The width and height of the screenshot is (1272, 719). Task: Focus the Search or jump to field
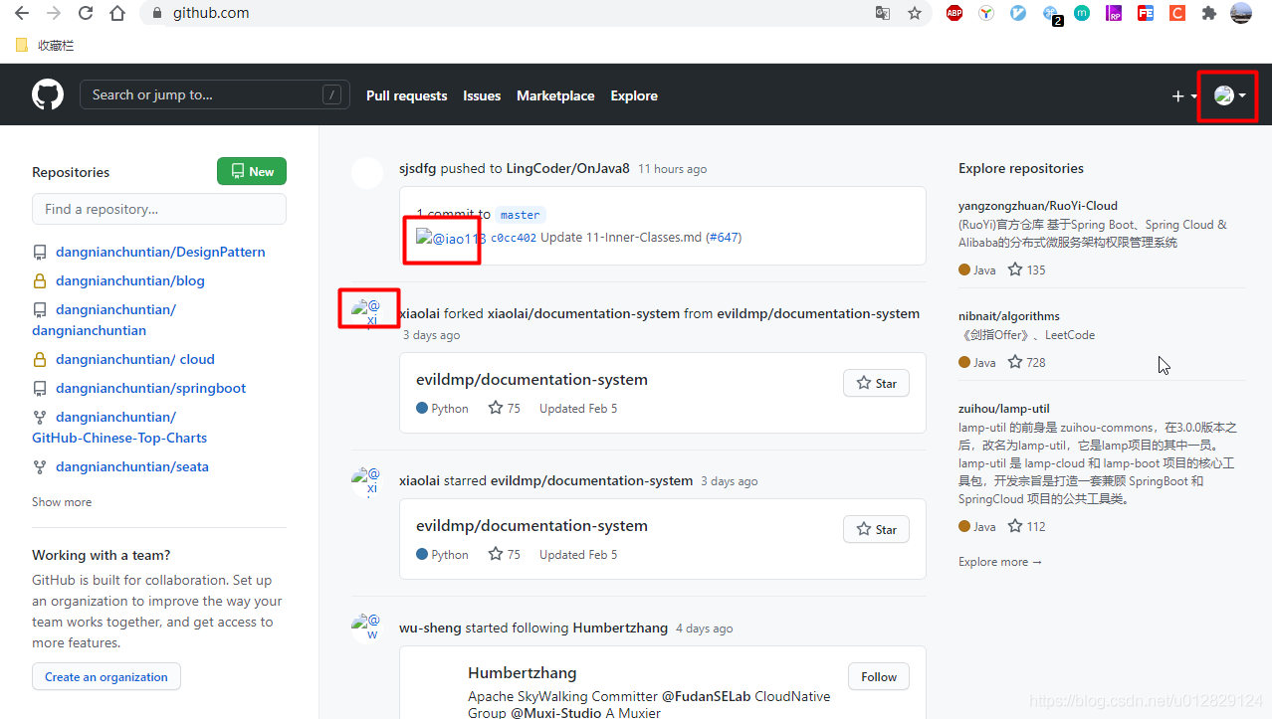(x=215, y=94)
